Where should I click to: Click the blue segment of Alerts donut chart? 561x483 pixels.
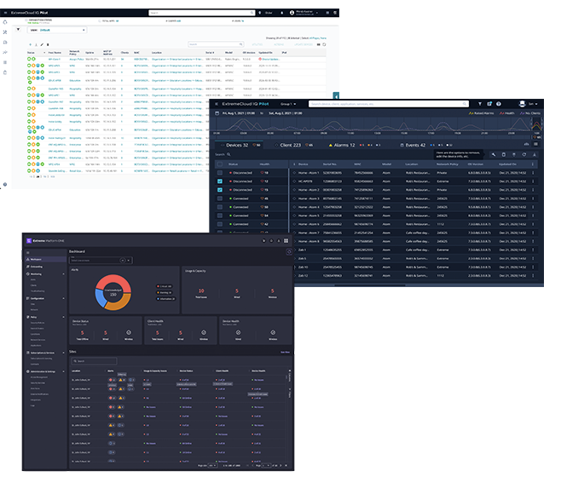tap(101, 300)
